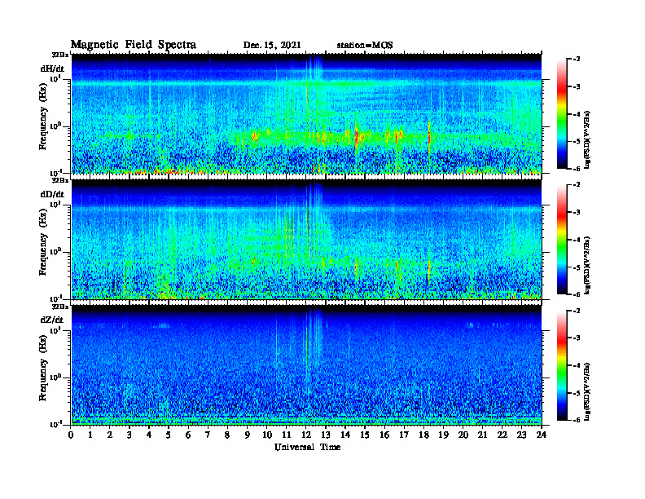Click the "station=MOS" label
Image resolution: width=645 pixels, height=499 pixels.
tap(365, 46)
